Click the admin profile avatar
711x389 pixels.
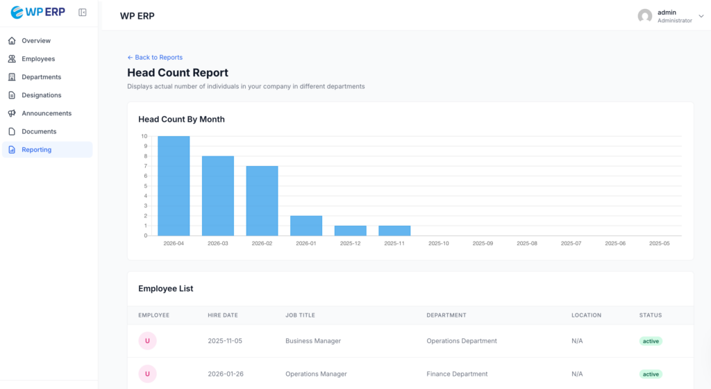click(645, 16)
